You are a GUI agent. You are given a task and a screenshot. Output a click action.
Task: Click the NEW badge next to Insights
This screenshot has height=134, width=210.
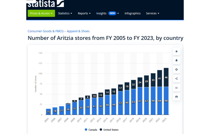click(x=112, y=13)
